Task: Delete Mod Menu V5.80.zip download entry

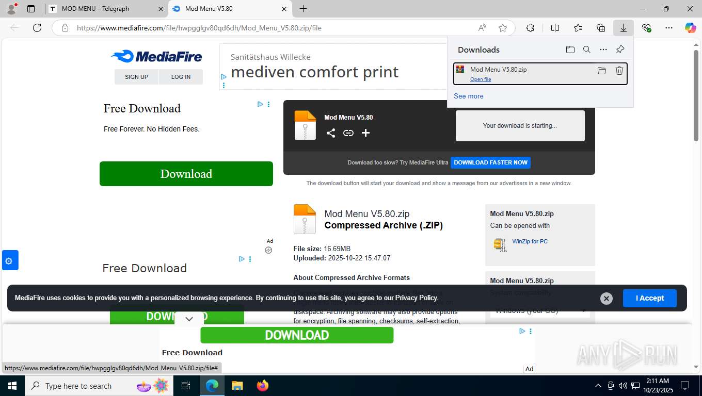Action: (619, 71)
